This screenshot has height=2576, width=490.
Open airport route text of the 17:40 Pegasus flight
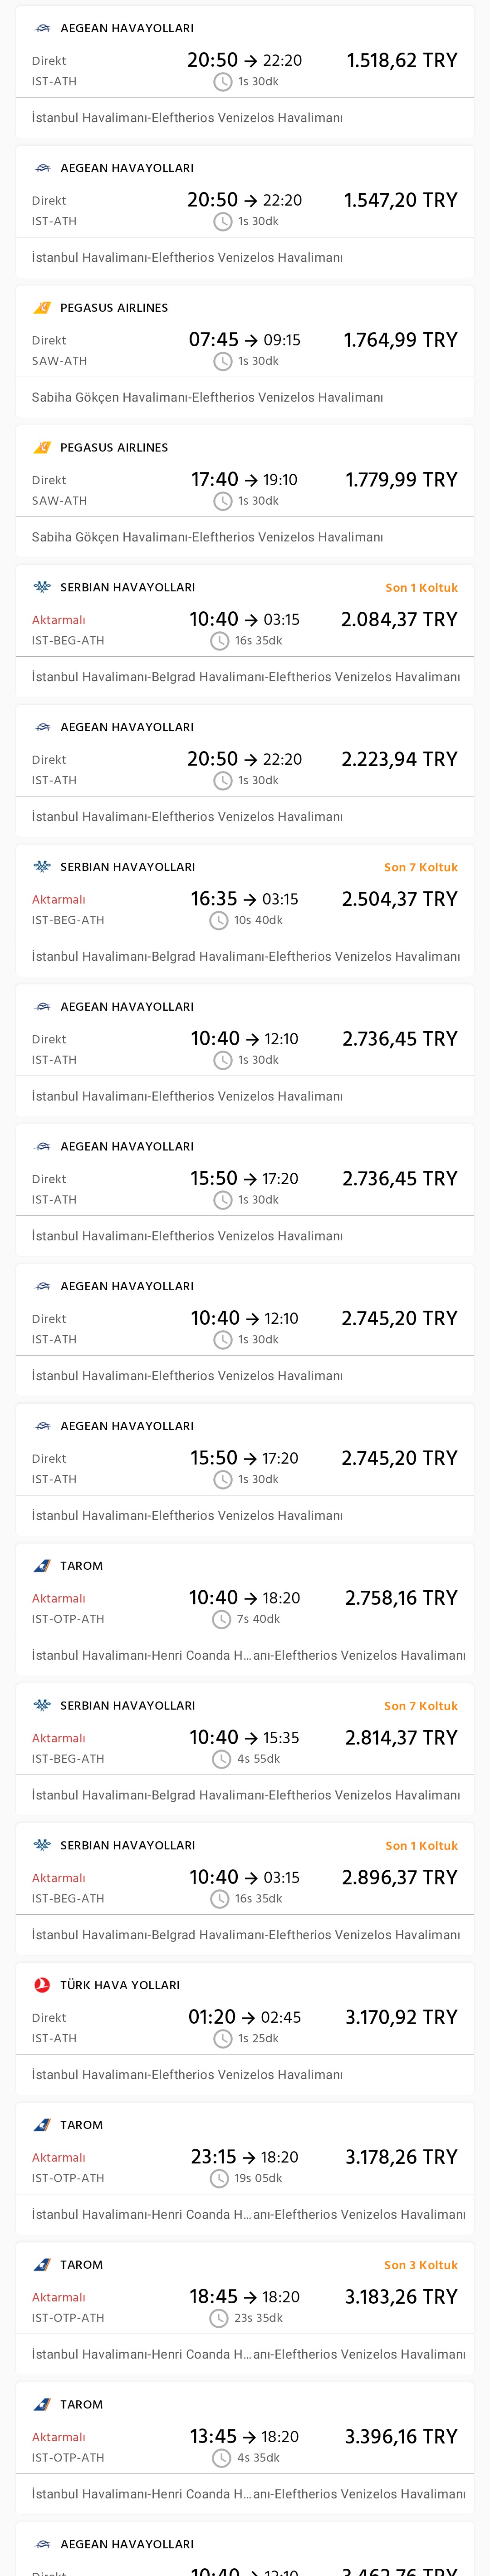click(207, 537)
